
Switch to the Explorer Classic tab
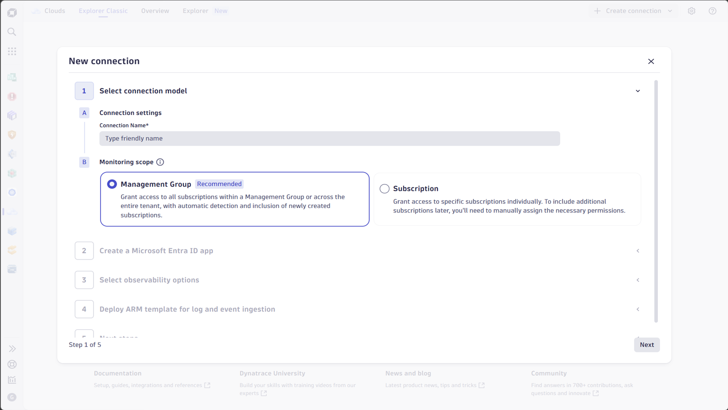point(103,11)
